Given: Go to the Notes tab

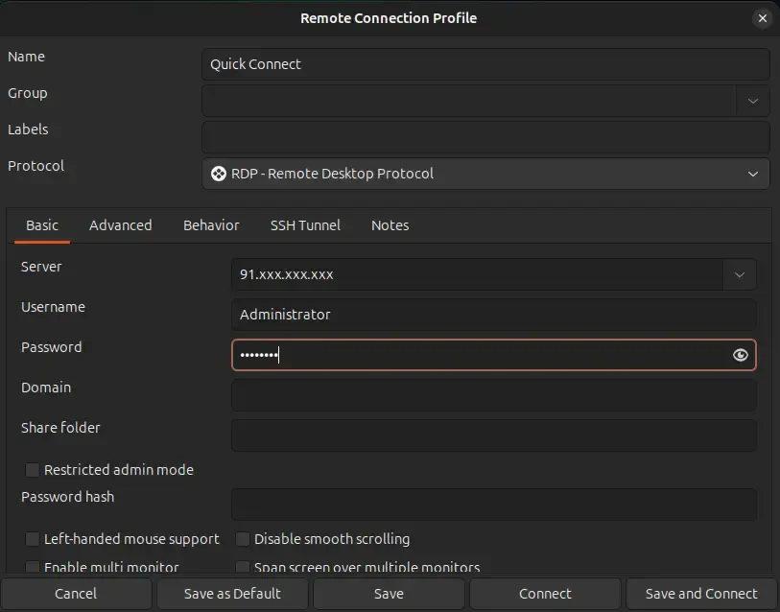Looking at the screenshot, I should pyautogui.click(x=390, y=225).
